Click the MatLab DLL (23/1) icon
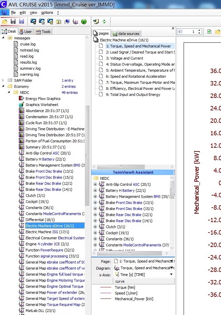Viewport: 221px width, 315px height. [22, 311]
